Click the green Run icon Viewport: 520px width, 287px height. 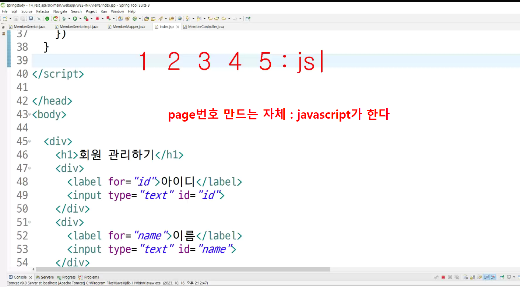click(75, 18)
